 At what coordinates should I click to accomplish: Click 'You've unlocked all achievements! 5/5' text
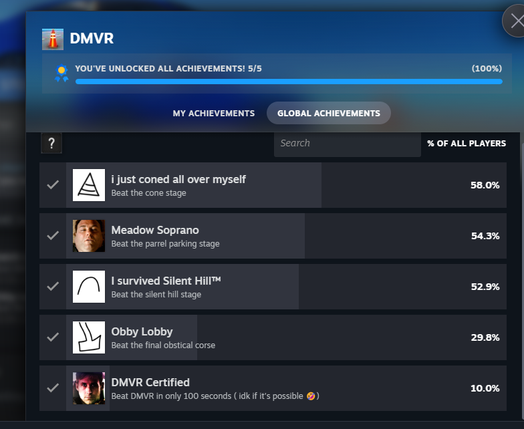click(x=168, y=68)
